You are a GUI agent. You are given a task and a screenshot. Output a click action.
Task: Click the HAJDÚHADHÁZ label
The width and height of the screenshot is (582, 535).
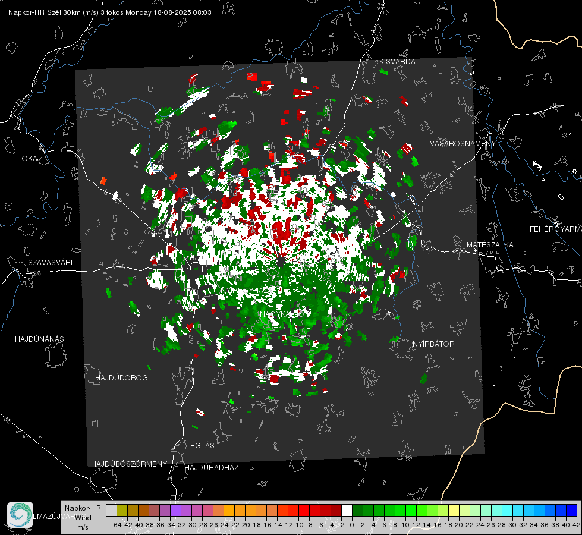(x=212, y=468)
